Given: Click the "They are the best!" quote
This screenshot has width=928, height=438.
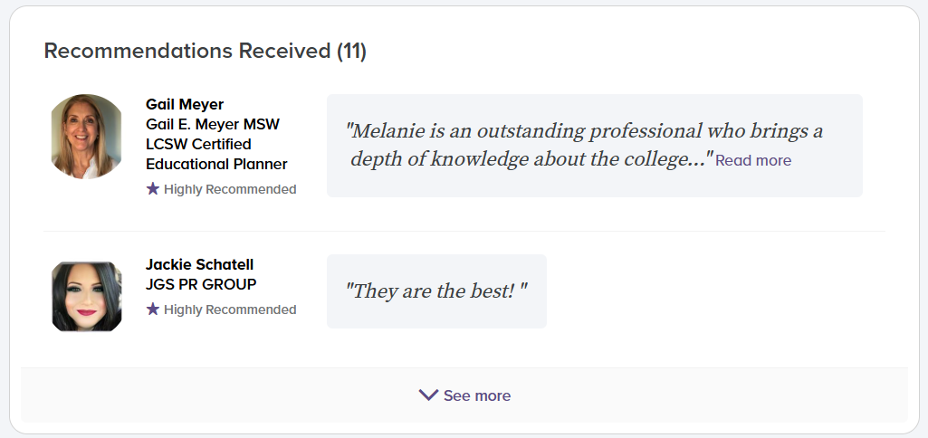Looking at the screenshot, I should coord(436,291).
